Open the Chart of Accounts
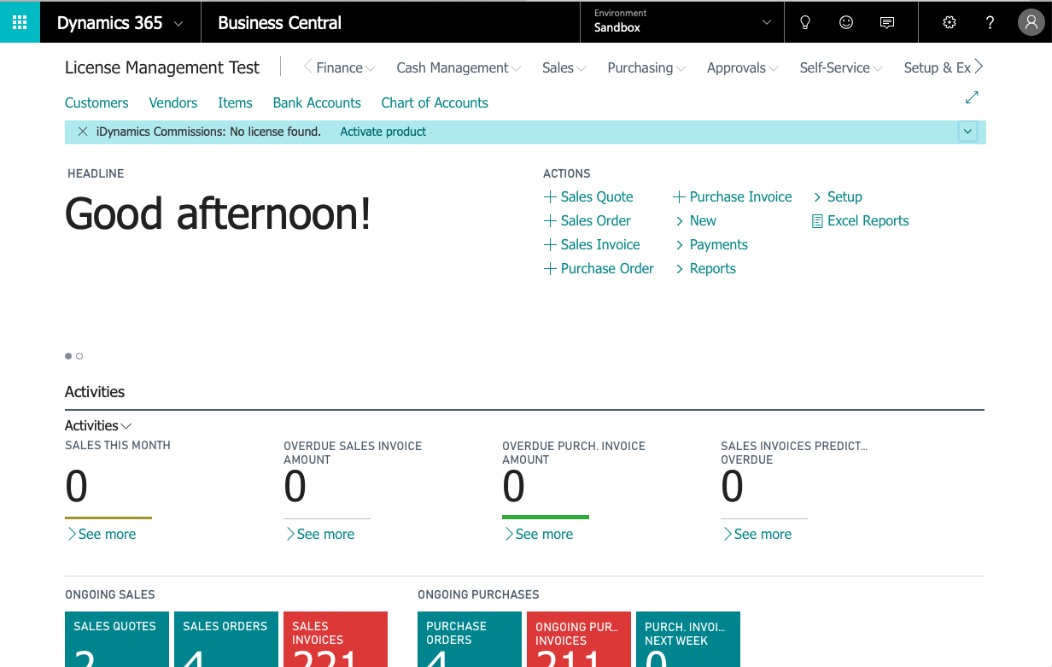The height and width of the screenshot is (667, 1052). (x=435, y=102)
